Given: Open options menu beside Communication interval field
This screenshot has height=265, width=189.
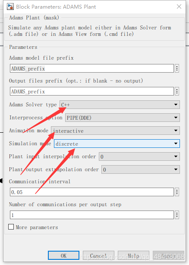Looking at the screenshot, I should pyautogui.click(x=177, y=192).
